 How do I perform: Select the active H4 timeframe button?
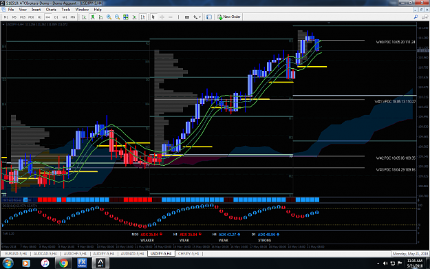[x=47, y=17]
